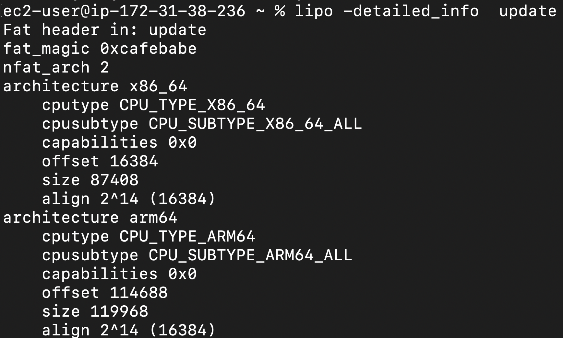Viewport: 563px width, 338px height.
Task: Click the align line under x86_64 architecture
Action: point(128,199)
